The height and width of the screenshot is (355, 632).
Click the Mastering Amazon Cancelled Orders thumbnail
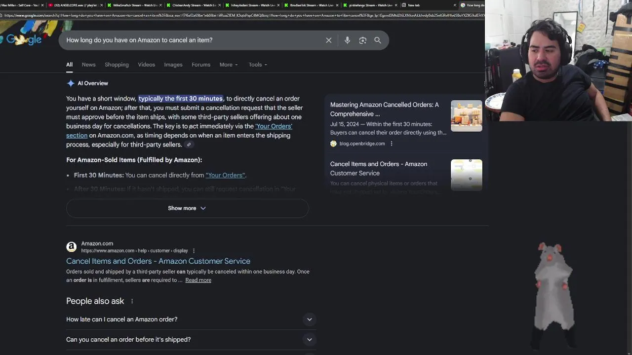(x=467, y=116)
